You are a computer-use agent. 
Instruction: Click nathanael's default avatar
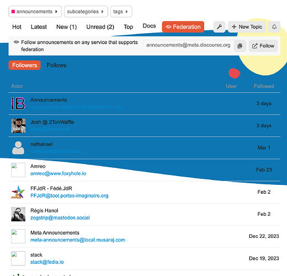[x=18, y=148]
